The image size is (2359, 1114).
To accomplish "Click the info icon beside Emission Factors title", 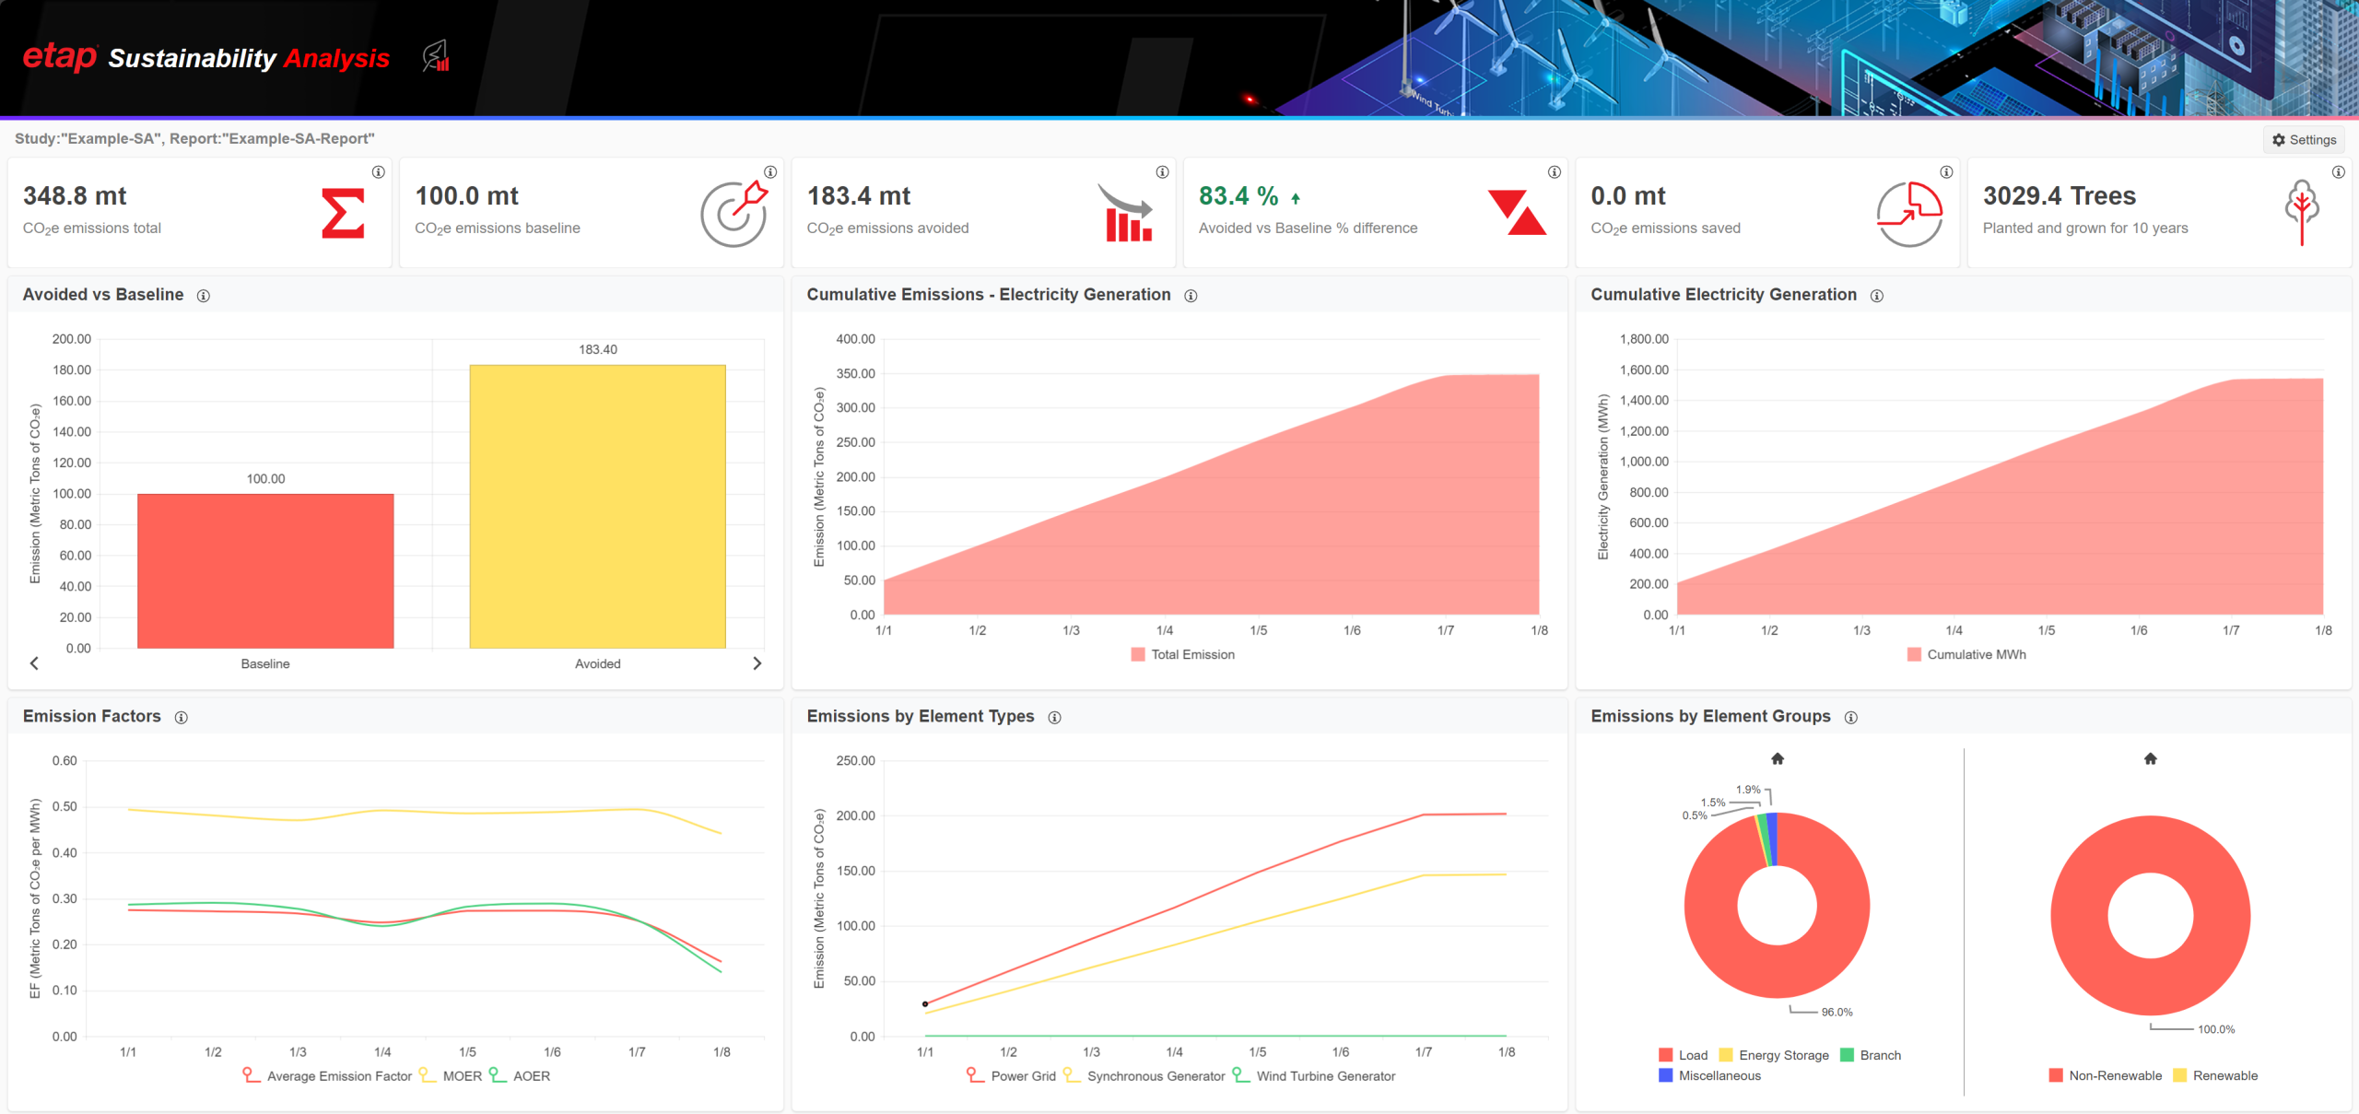I will click(x=182, y=717).
